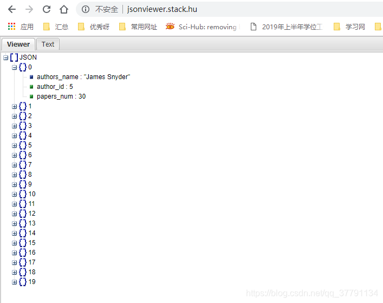
Task: Collapse the root JSON array node
Action: point(5,57)
